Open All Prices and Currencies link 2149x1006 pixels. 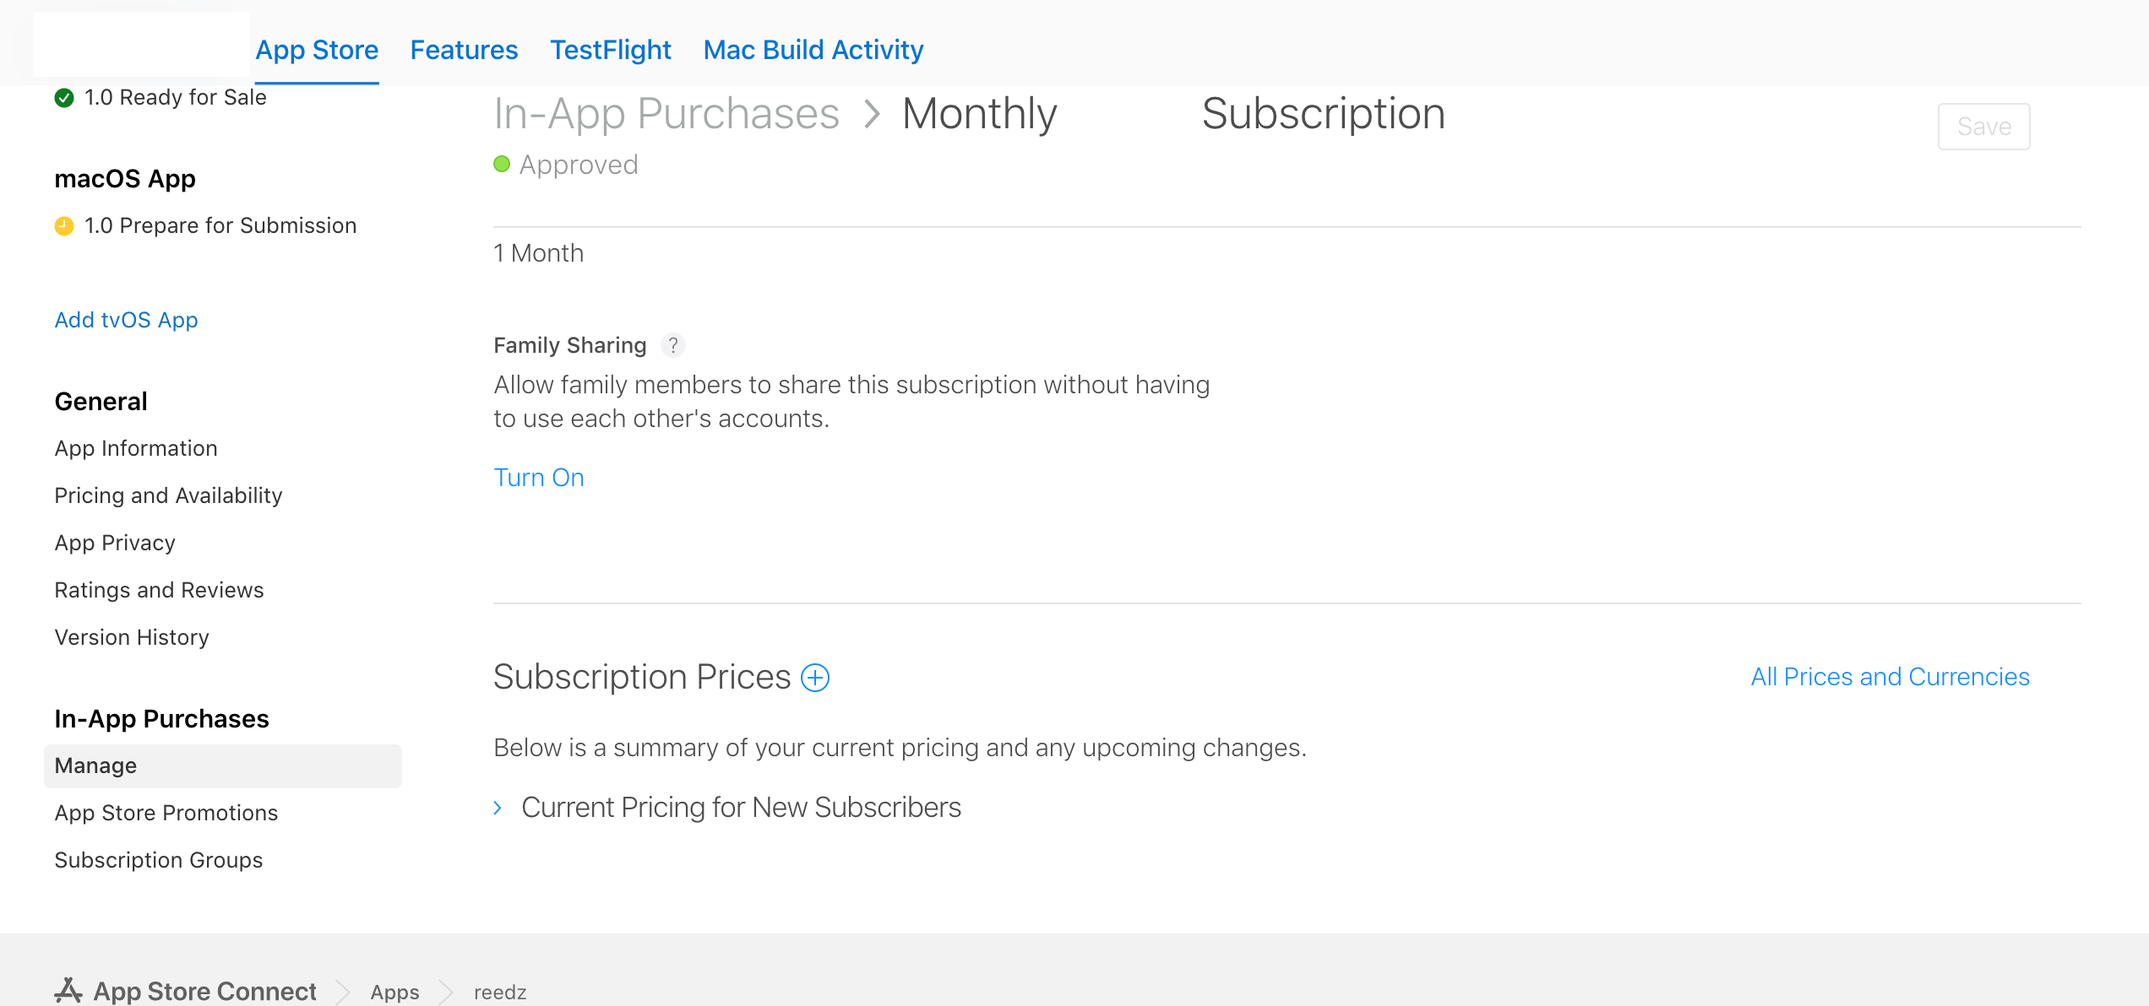click(x=1891, y=677)
